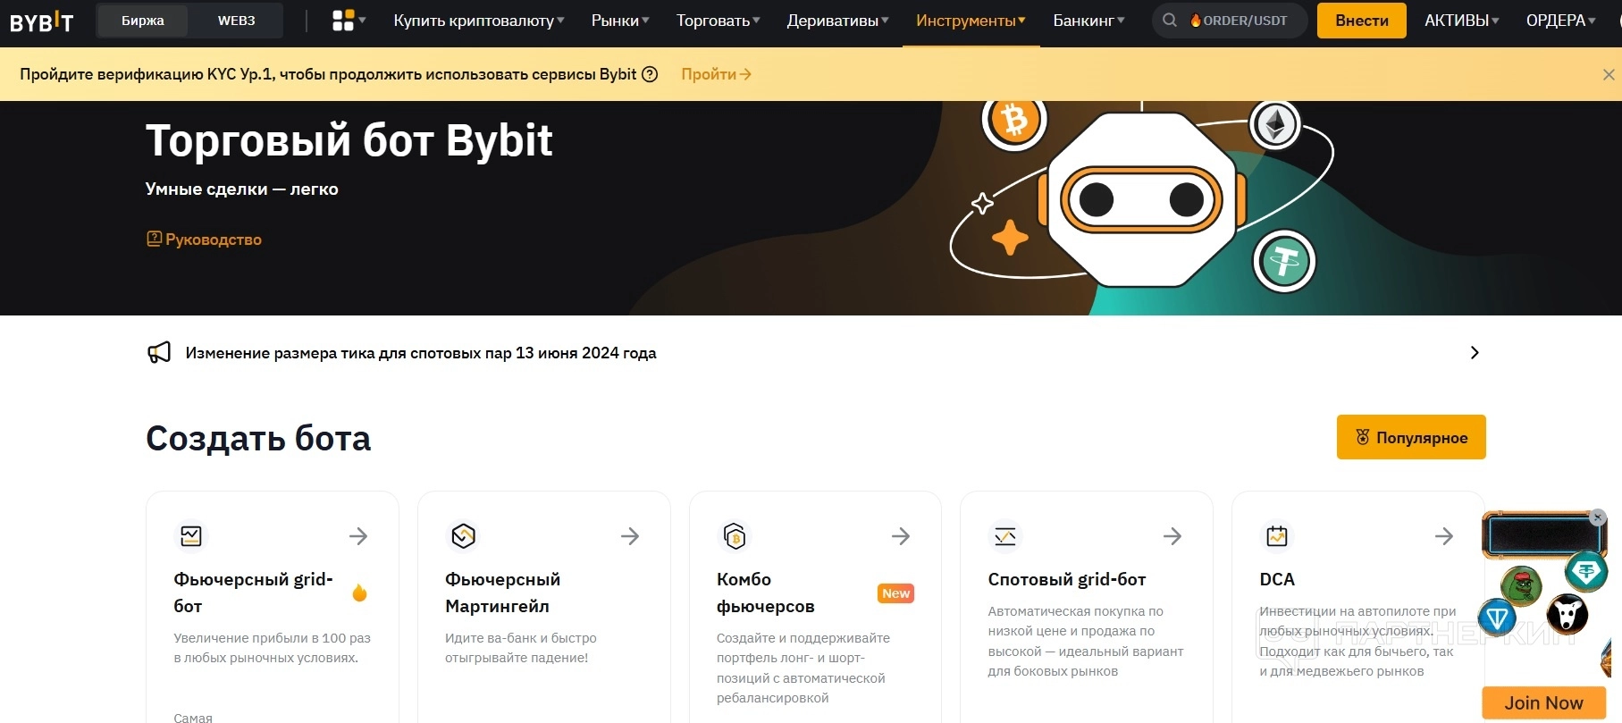Screen dimensions: 1622x723
Task: Click the Внести deposit button
Action: (1362, 21)
